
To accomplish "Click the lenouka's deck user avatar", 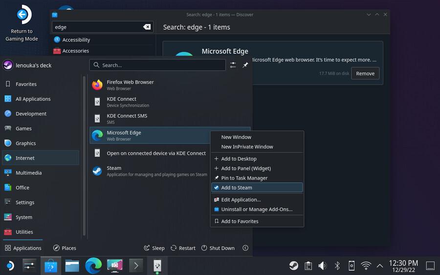I will 8,65.
